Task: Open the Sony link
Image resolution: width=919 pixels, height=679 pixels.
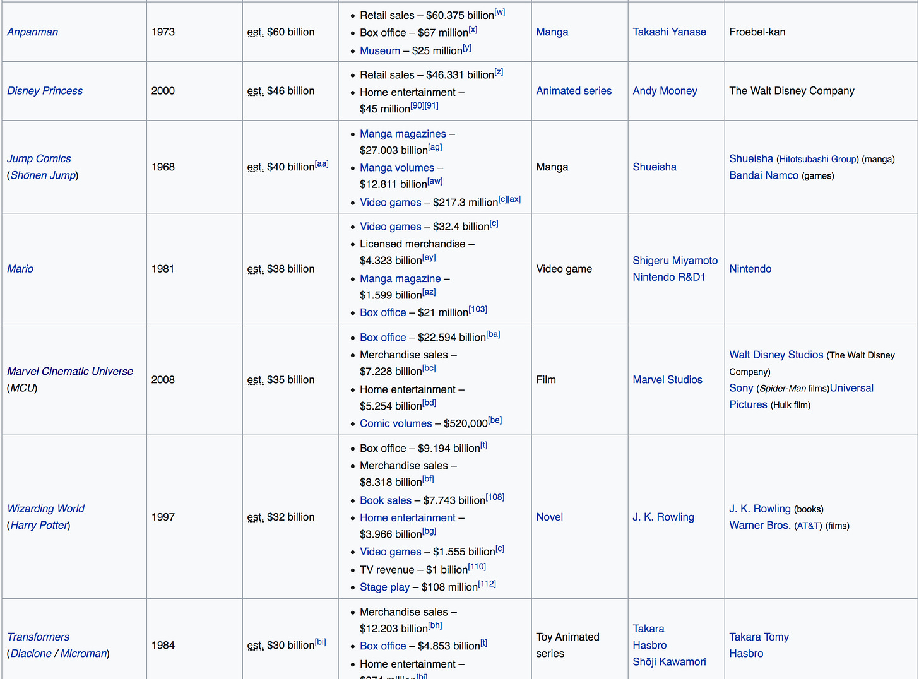Action: tap(742, 388)
